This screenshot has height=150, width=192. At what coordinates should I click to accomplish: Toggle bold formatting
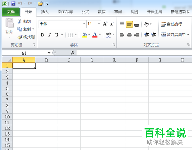tap(42, 35)
